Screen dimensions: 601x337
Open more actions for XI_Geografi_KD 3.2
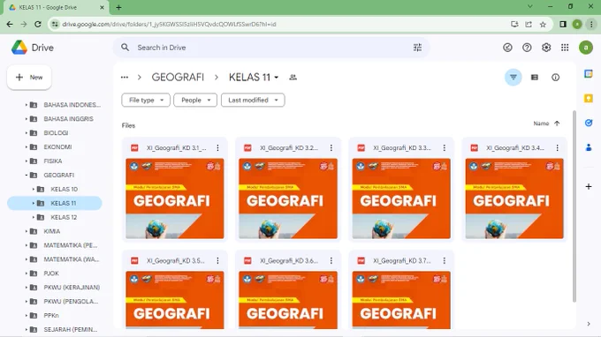[331, 147]
